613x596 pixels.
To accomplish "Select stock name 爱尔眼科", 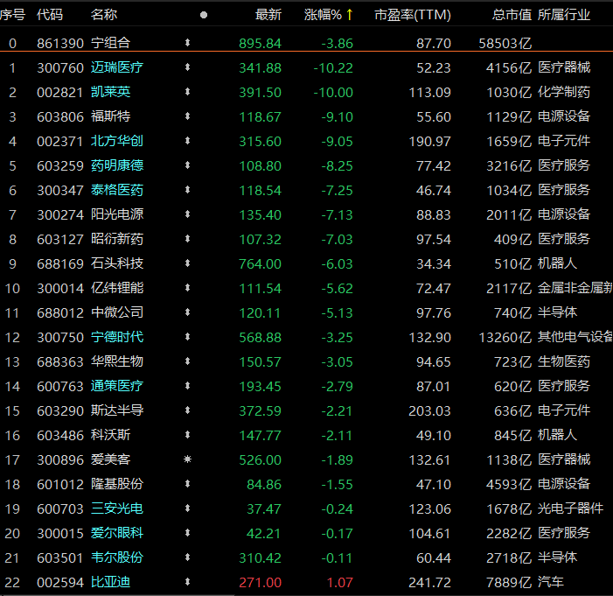I will pyautogui.click(x=117, y=533).
